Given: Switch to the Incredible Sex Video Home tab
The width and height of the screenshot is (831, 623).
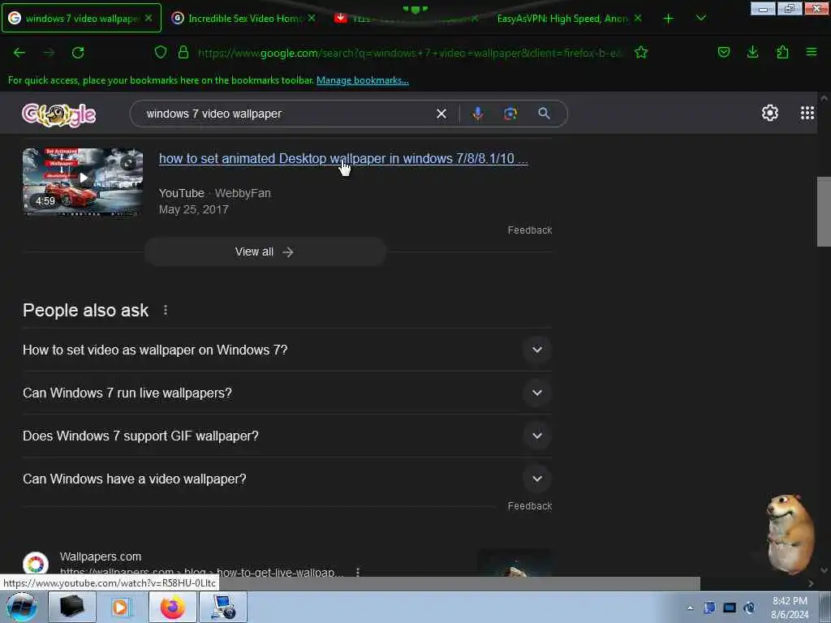Looking at the screenshot, I should [x=243, y=18].
